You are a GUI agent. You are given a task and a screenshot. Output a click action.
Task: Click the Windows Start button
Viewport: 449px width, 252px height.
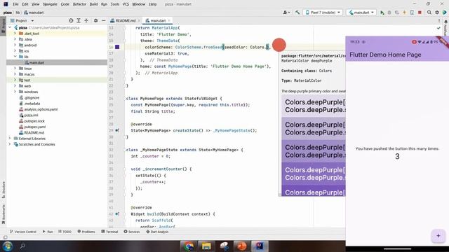pos(8,246)
